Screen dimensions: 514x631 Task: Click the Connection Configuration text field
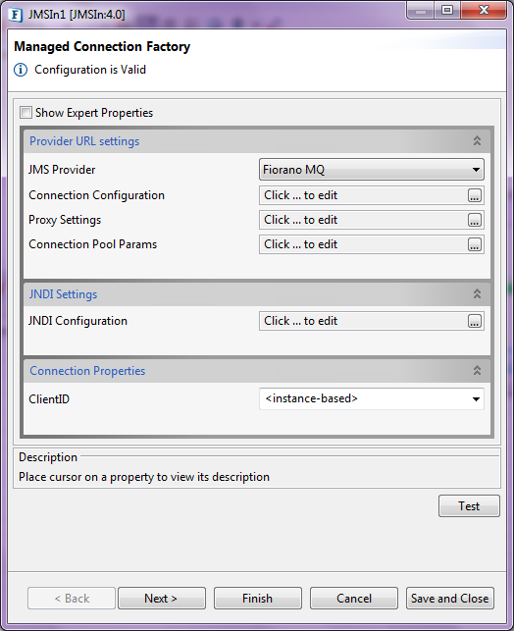[363, 195]
